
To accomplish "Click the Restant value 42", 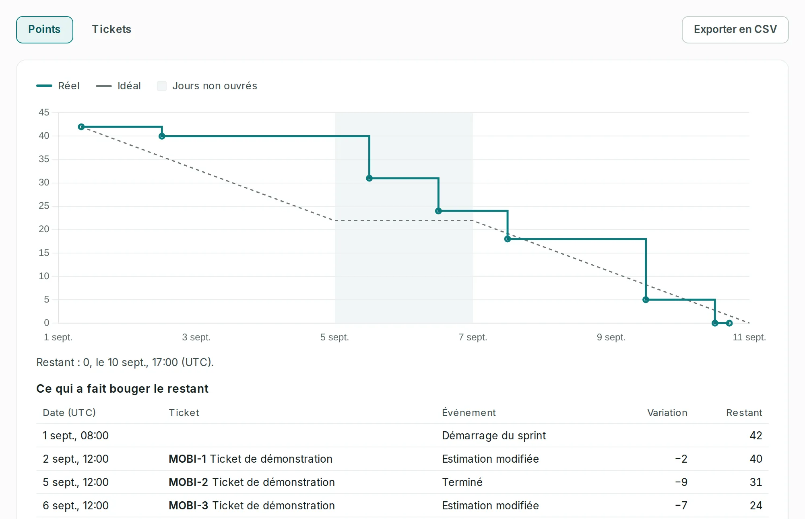I will [756, 435].
